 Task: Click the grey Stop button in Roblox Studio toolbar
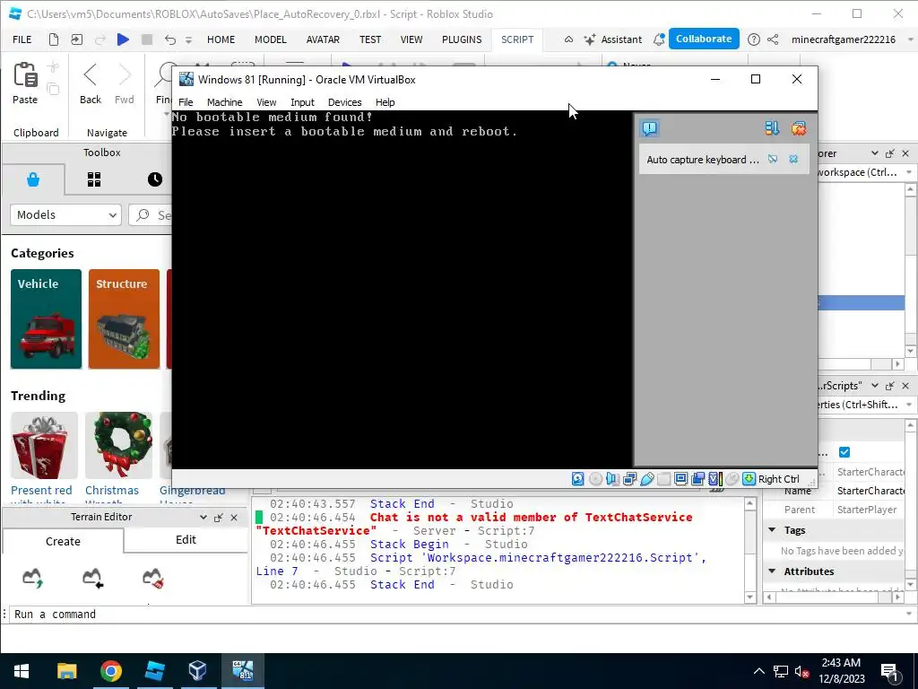coord(147,39)
